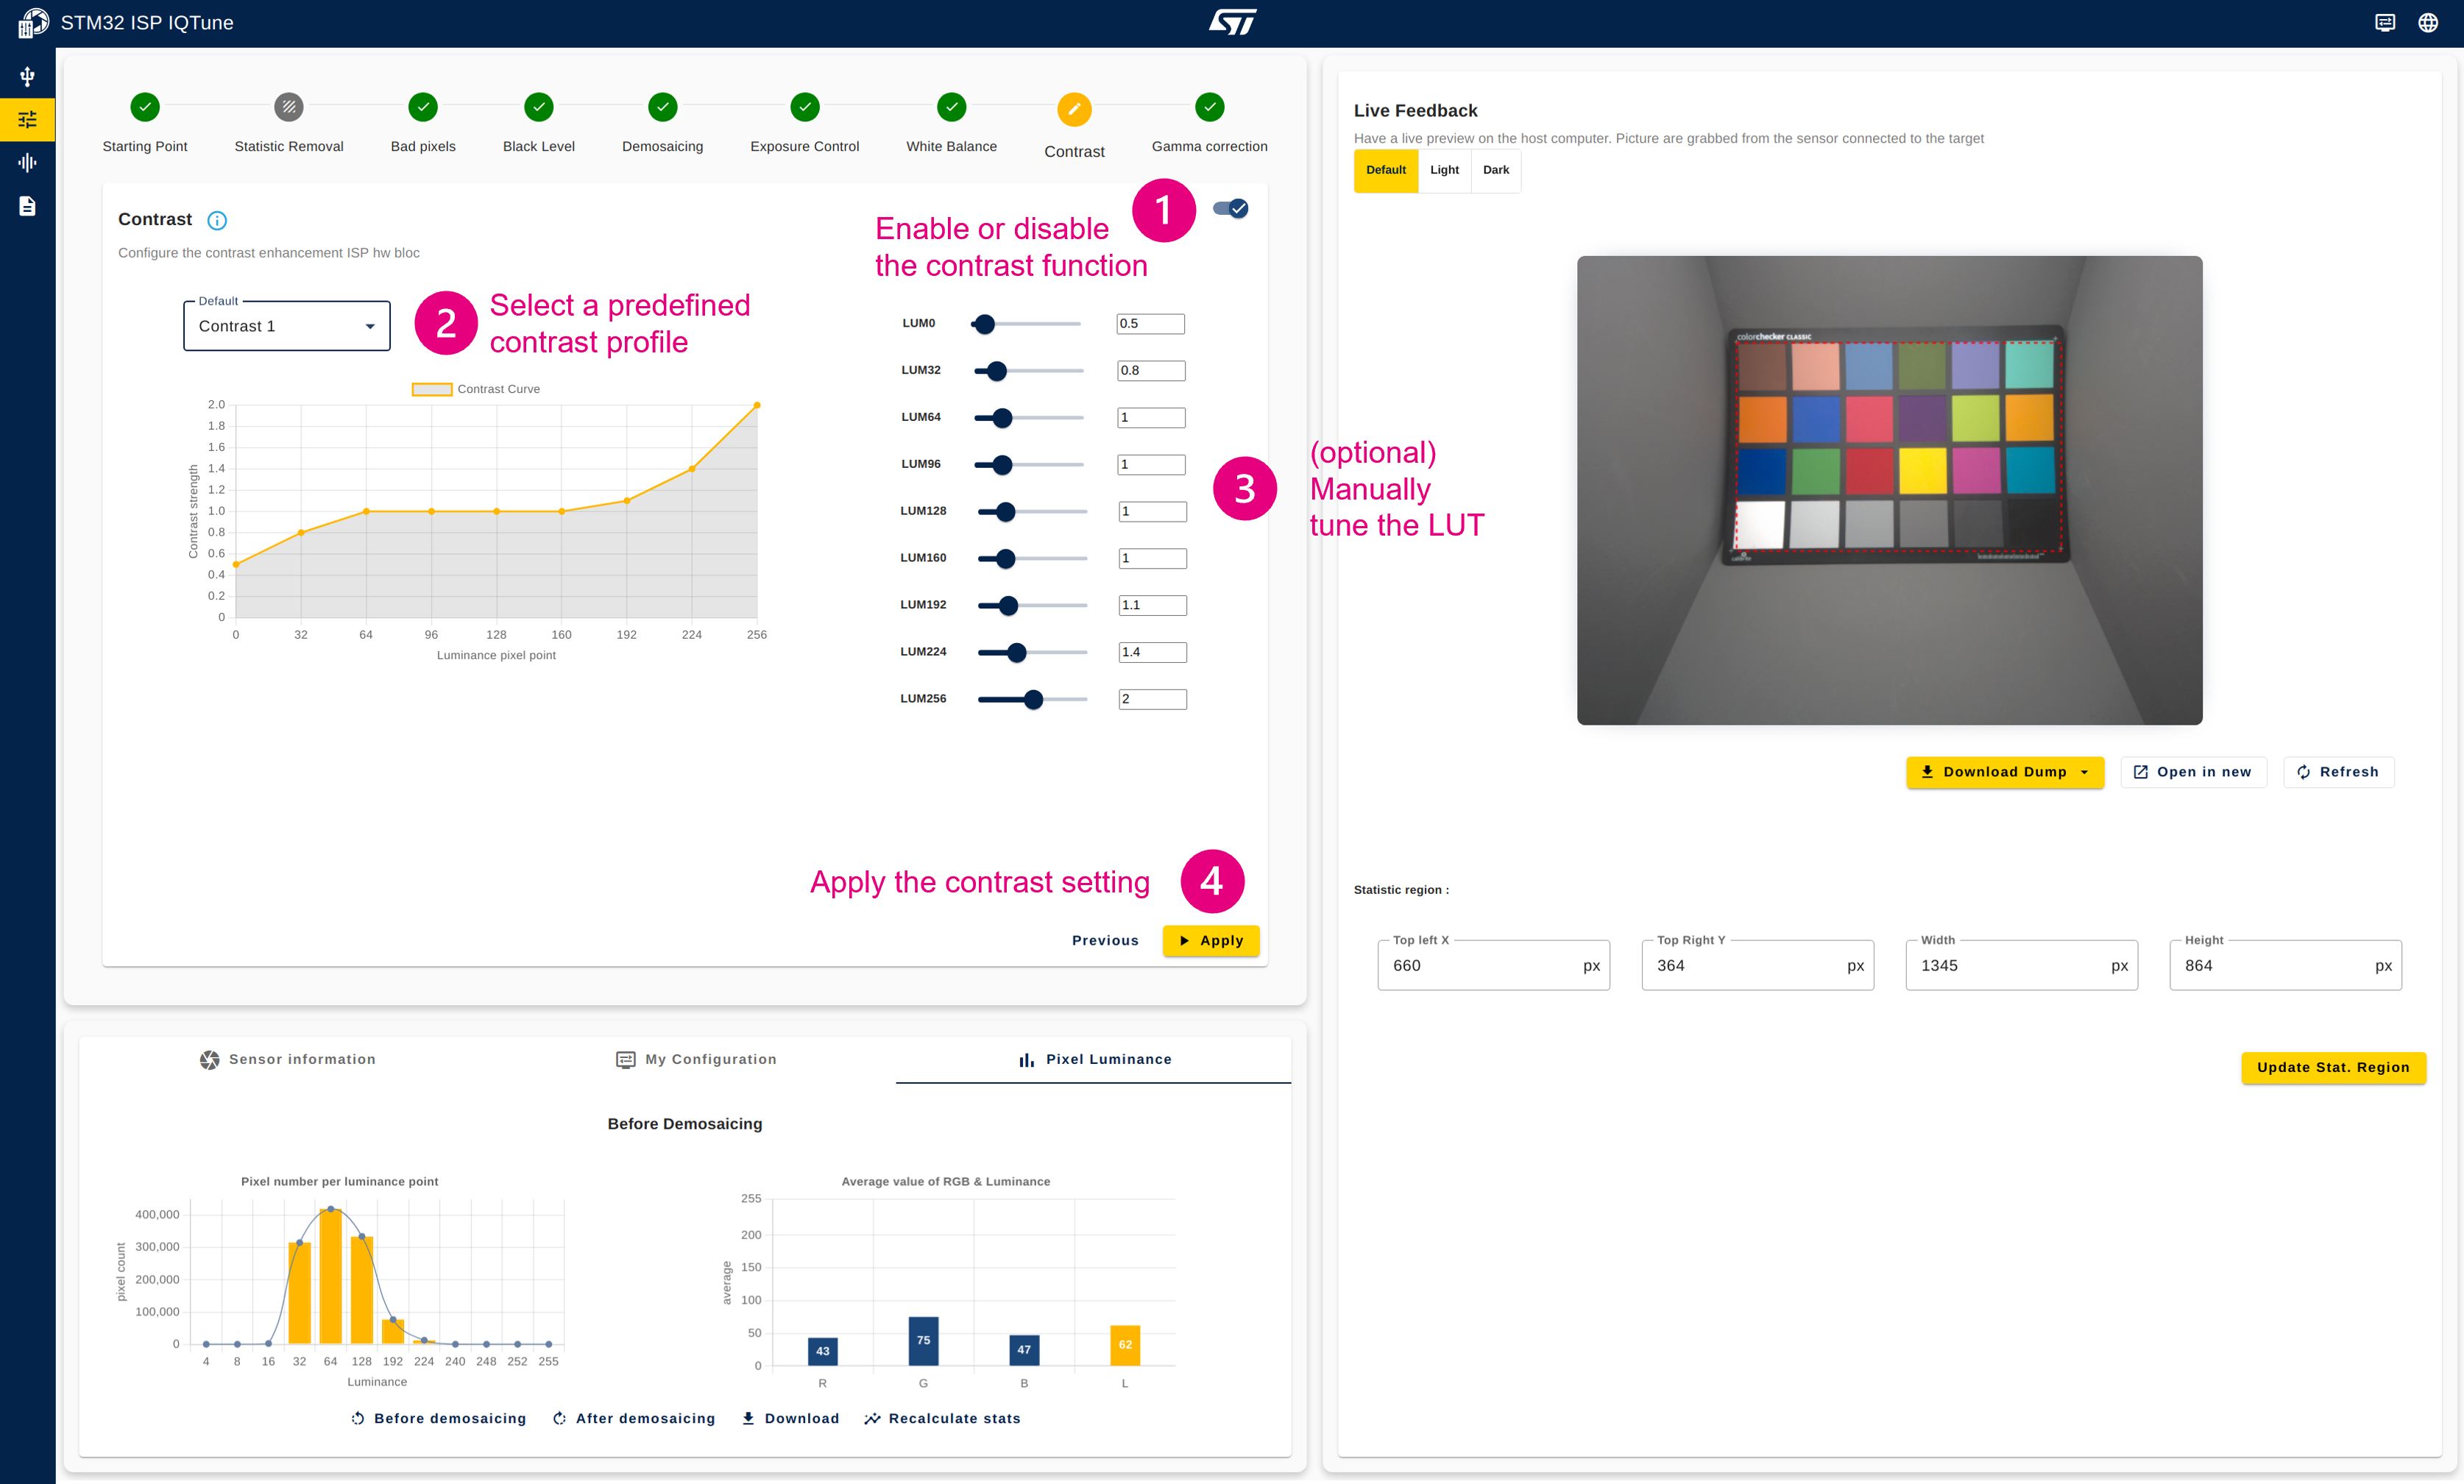Open the console log icon in header
The width and height of the screenshot is (2464, 1484).
click(x=2384, y=23)
